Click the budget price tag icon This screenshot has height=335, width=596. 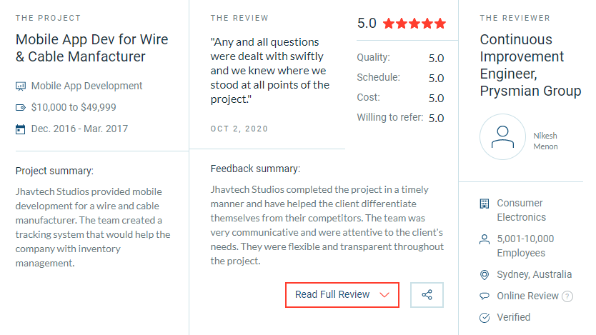(21, 107)
